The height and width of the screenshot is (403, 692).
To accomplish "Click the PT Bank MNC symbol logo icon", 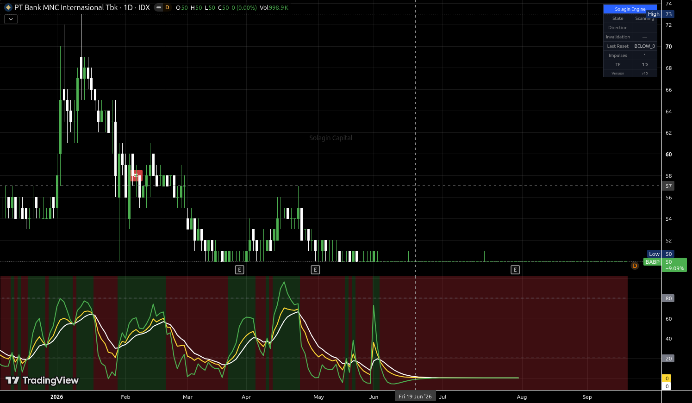I will (8, 7).
